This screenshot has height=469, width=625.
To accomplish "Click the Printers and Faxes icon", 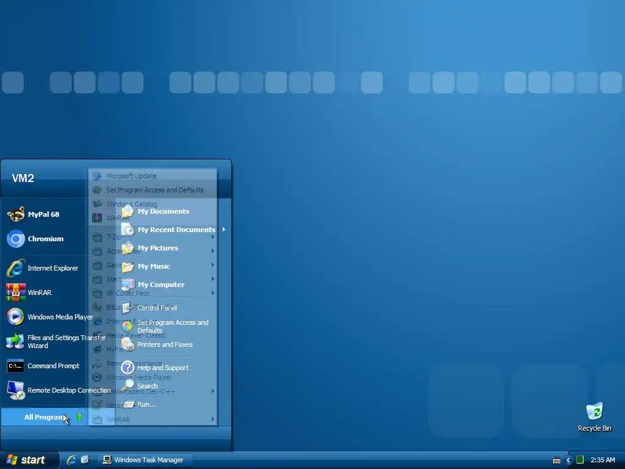I will (x=128, y=344).
